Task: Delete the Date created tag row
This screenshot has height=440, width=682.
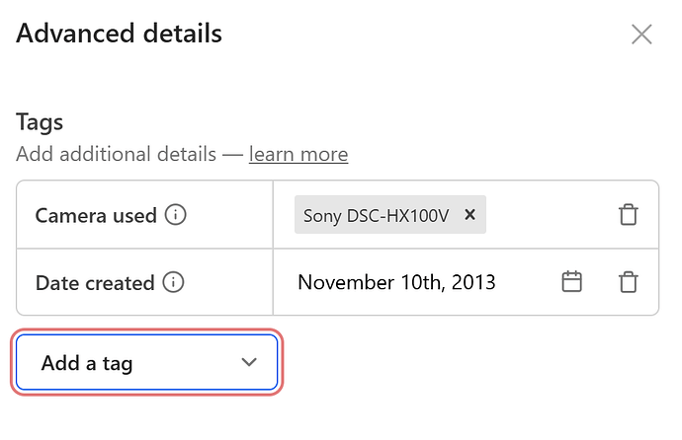Action: (x=628, y=282)
